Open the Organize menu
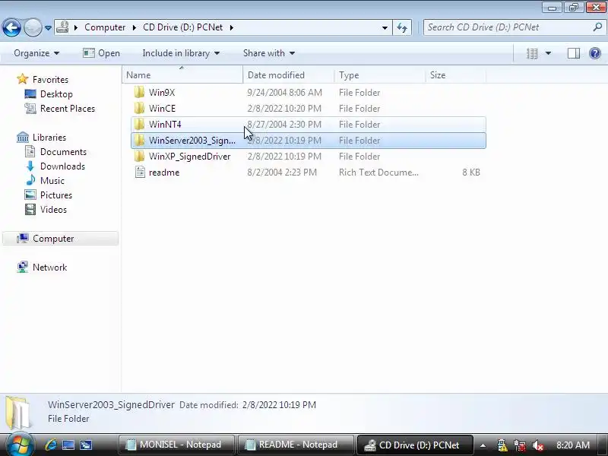 36,53
